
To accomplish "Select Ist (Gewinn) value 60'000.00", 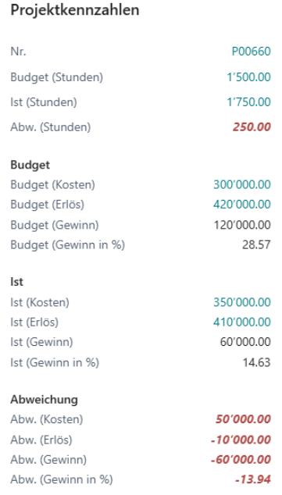I will [x=245, y=342].
